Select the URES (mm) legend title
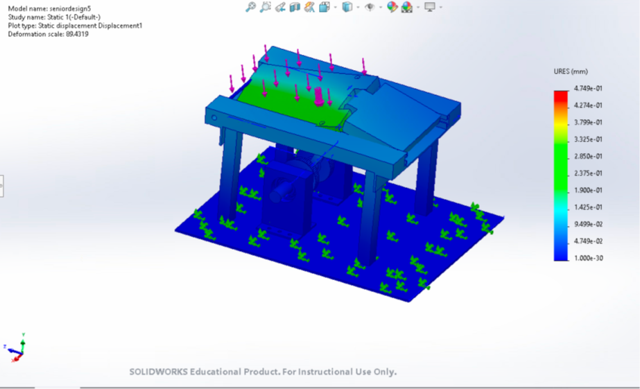This screenshot has height=389, width=640. tap(571, 71)
